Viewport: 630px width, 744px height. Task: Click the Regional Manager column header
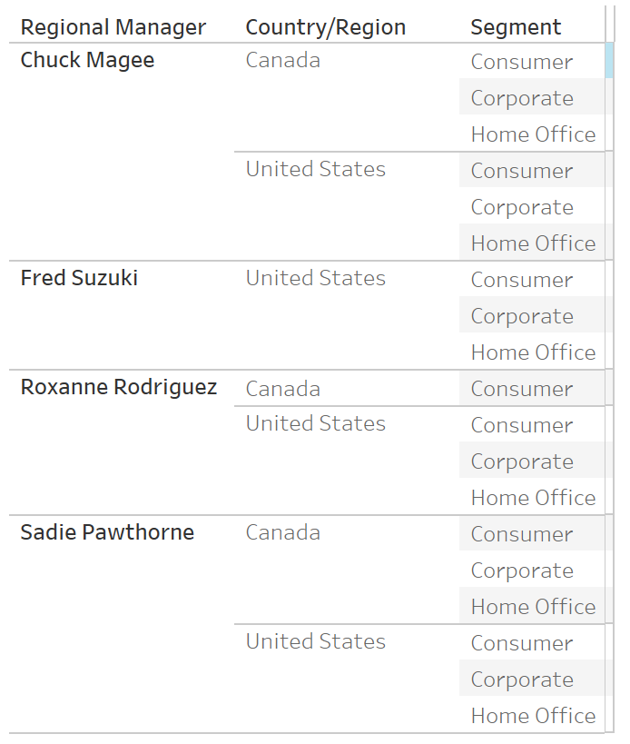tap(113, 27)
